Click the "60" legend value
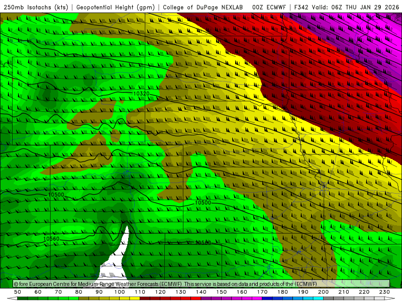Image resolution: width=402 pixels, height=301 pixels. [38, 292]
